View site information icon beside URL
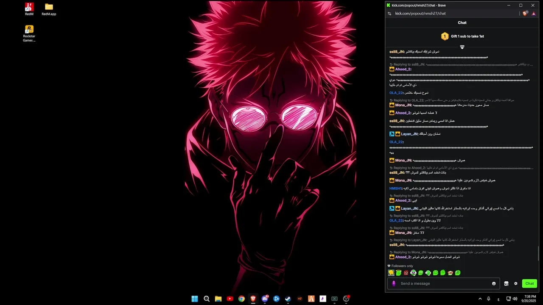 coord(389,14)
